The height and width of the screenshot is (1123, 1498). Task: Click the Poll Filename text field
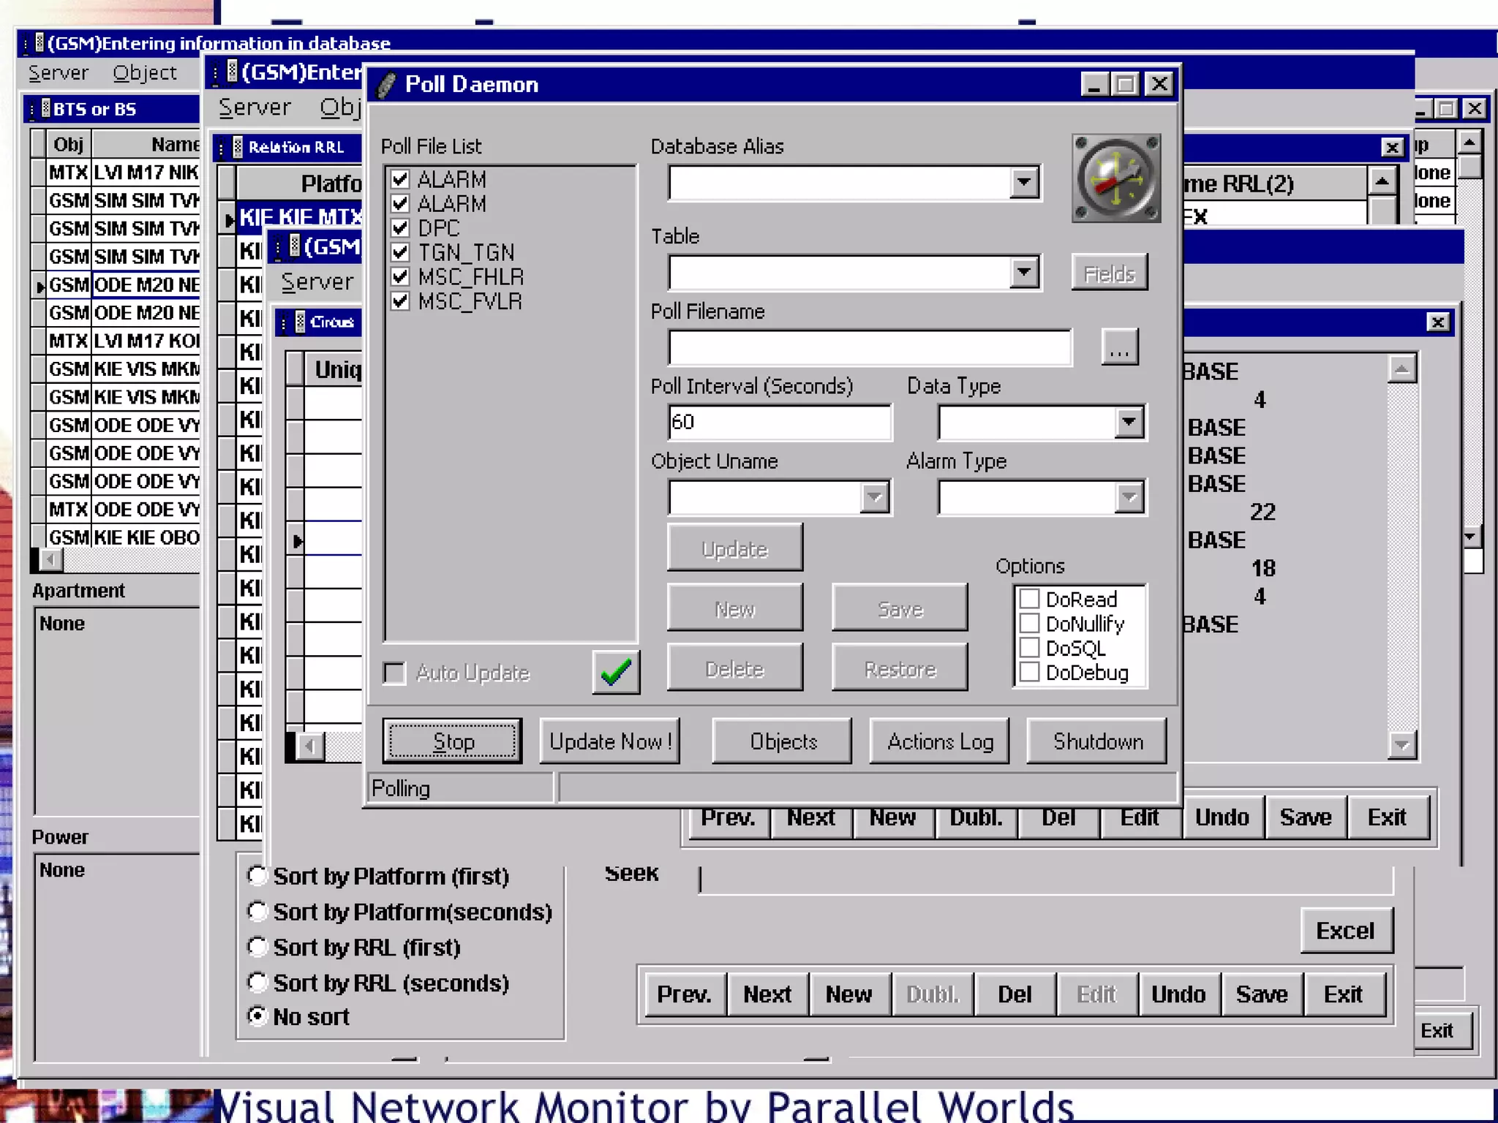(870, 347)
